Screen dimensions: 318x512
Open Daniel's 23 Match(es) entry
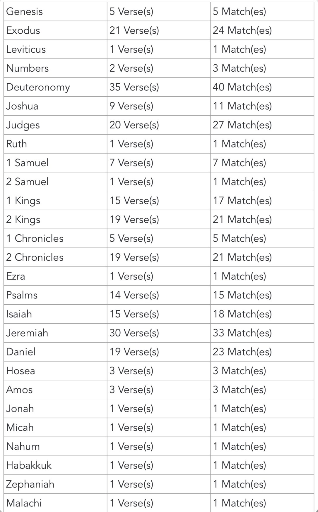tap(242, 352)
